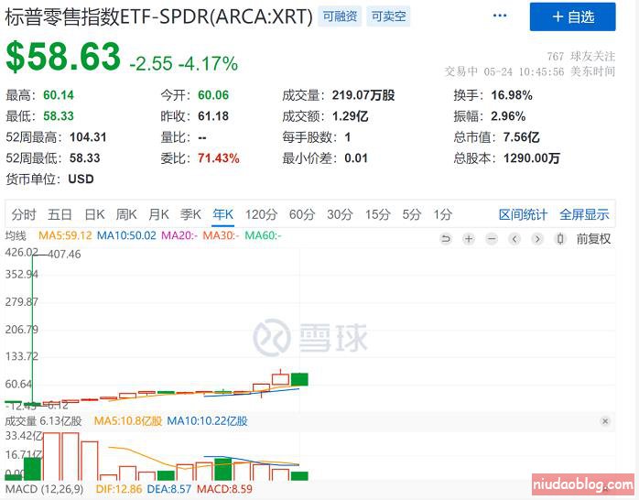
Task: Click 成交量 value 219.07万股
Action: pyautogui.click(x=363, y=95)
